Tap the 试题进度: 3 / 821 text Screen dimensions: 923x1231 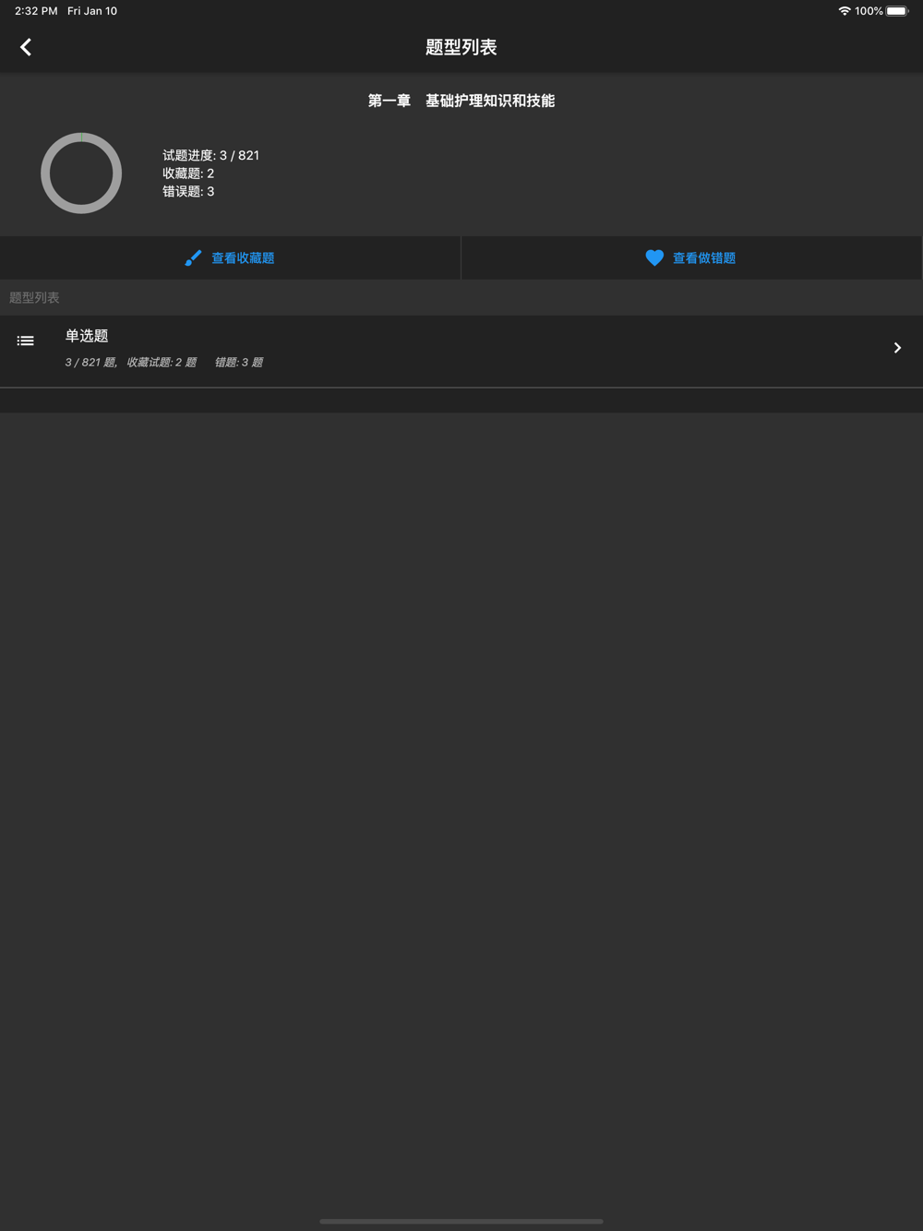pos(211,155)
